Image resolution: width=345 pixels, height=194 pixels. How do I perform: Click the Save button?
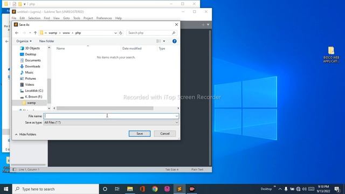coord(140,134)
